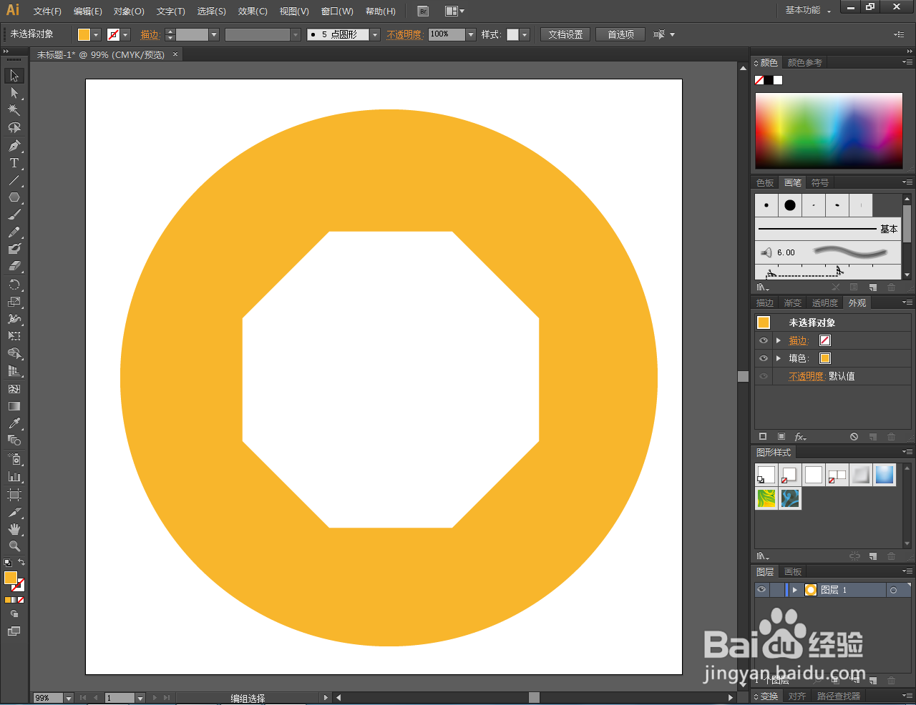
Task: Select the Symbol Sprayer tool
Action: pyautogui.click(x=14, y=459)
